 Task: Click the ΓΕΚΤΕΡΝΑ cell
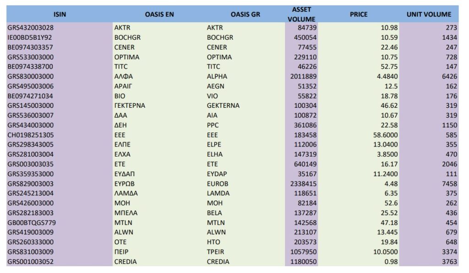pos(130,106)
